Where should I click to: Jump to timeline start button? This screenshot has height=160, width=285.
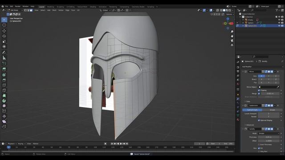point(112,144)
